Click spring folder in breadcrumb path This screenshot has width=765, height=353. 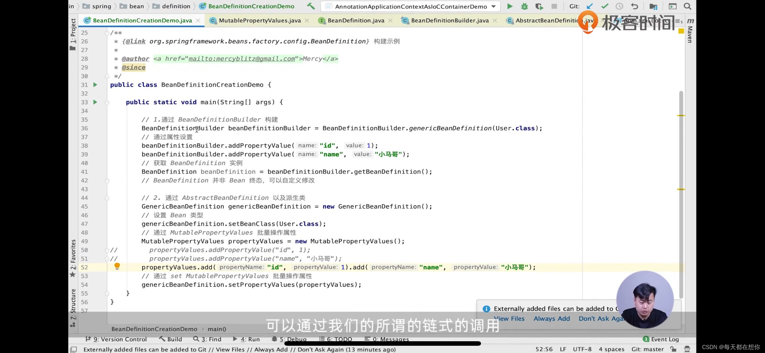(97, 6)
